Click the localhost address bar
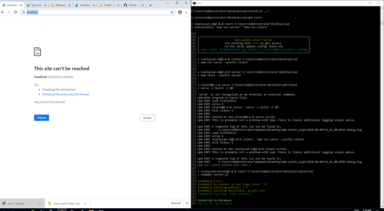The image size is (384, 211). [x=97, y=12]
